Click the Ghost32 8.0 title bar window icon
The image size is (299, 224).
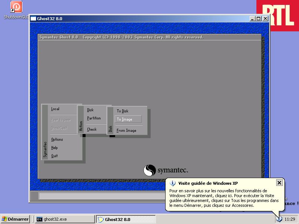[33, 19]
